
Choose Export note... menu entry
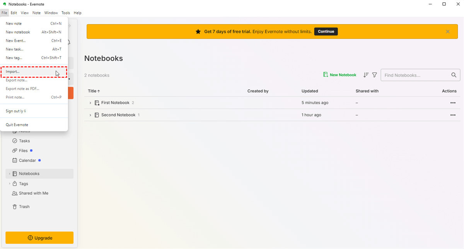pos(34,80)
